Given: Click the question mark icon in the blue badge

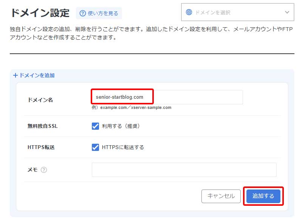Looking at the screenshot, I should pos(83,13).
